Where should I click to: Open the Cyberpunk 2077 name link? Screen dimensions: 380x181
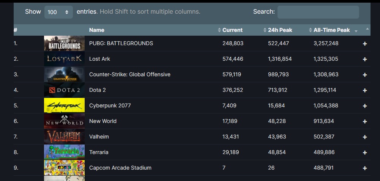(110, 105)
